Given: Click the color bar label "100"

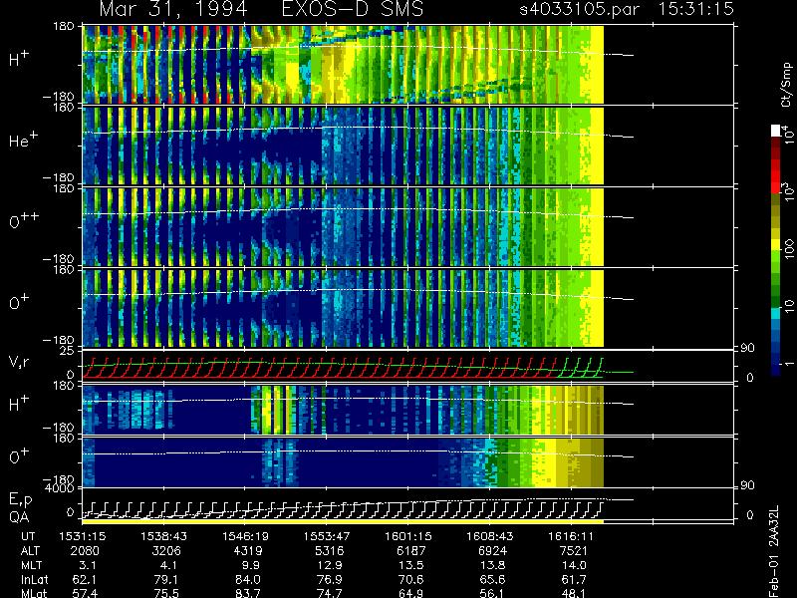Looking at the screenshot, I should (789, 249).
